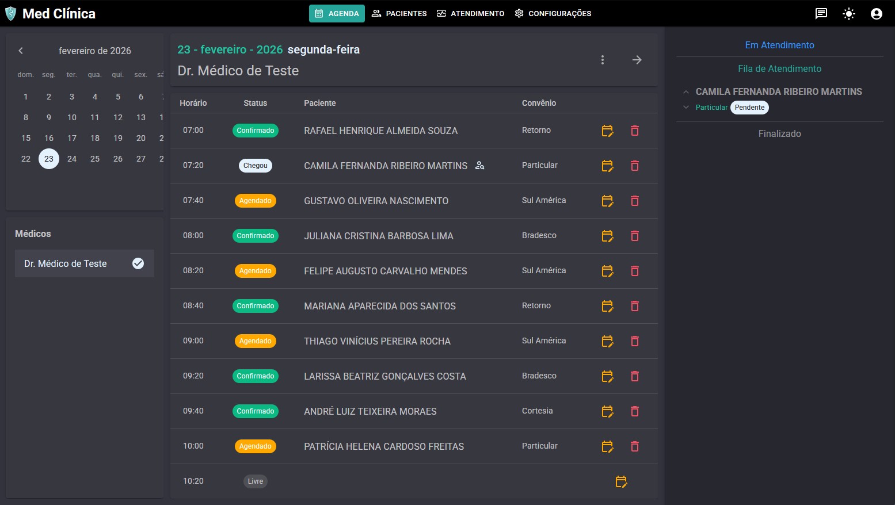
Task: Delete appointment of Gustavo Oliveira Nascimento
Action: pos(635,201)
